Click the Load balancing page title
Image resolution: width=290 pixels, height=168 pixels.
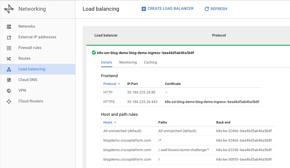pos(101,9)
